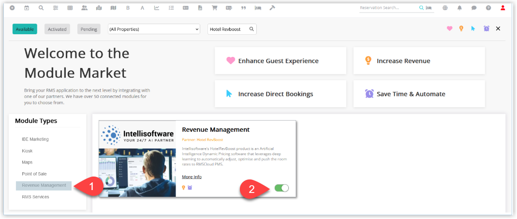
Task: Select Point of Sale module type
Action: 34,174
